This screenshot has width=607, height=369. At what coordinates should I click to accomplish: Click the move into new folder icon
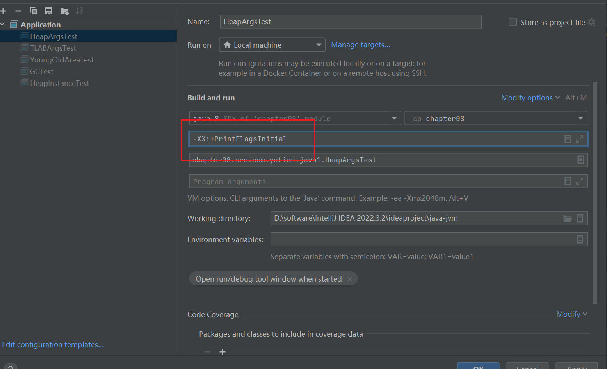pos(64,11)
